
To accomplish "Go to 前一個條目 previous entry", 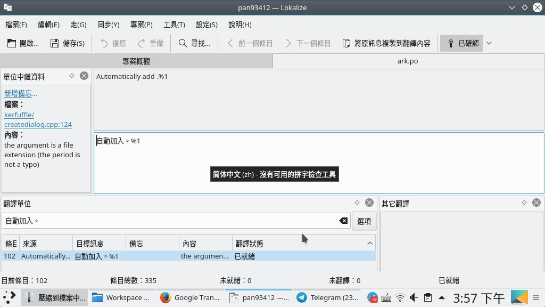I will (250, 43).
